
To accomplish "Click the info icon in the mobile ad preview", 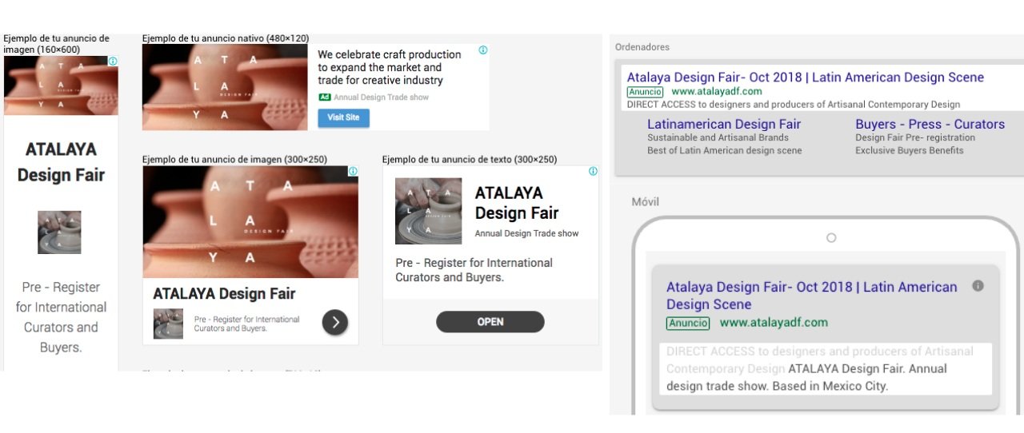I will pyautogui.click(x=977, y=286).
